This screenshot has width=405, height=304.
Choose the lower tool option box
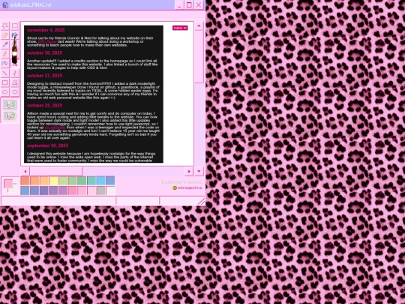pyautogui.click(x=10, y=116)
